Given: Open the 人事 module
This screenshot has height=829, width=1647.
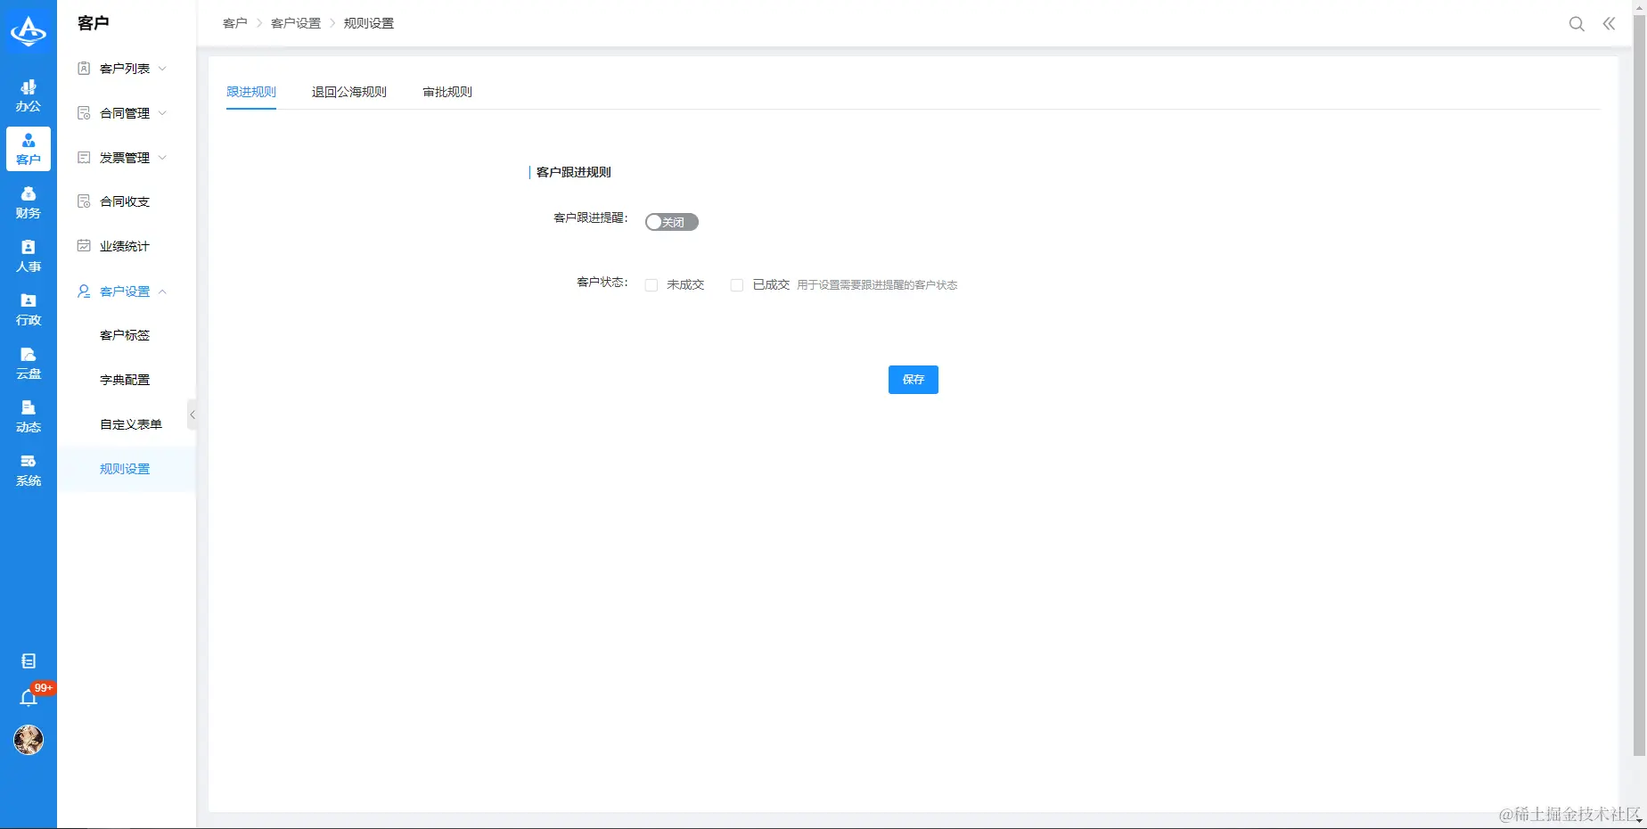Looking at the screenshot, I should [28, 257].
